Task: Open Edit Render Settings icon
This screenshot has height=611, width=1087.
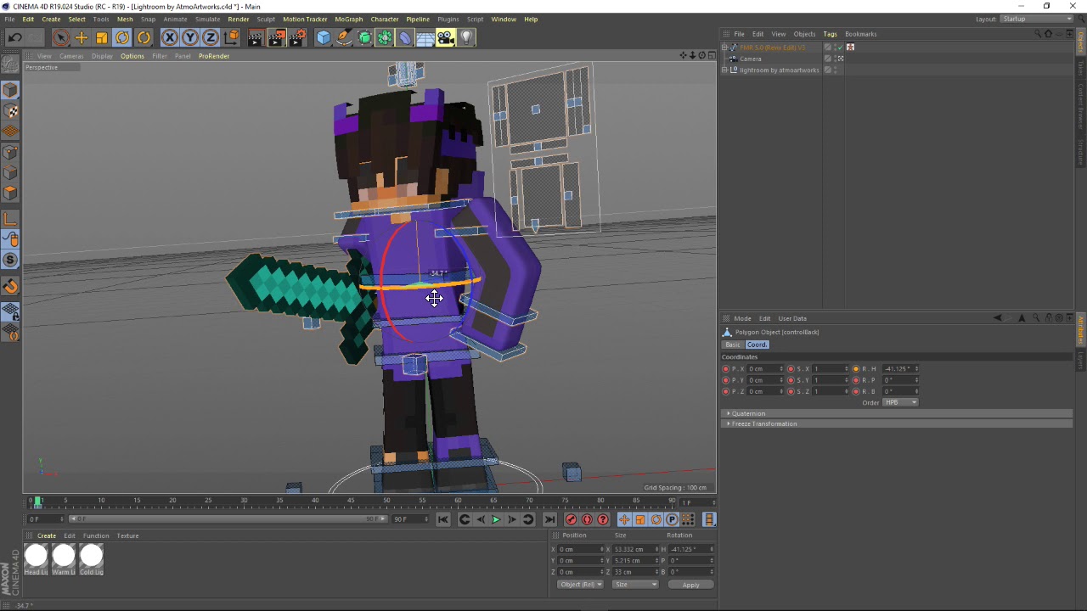Action: click(297, 37)
